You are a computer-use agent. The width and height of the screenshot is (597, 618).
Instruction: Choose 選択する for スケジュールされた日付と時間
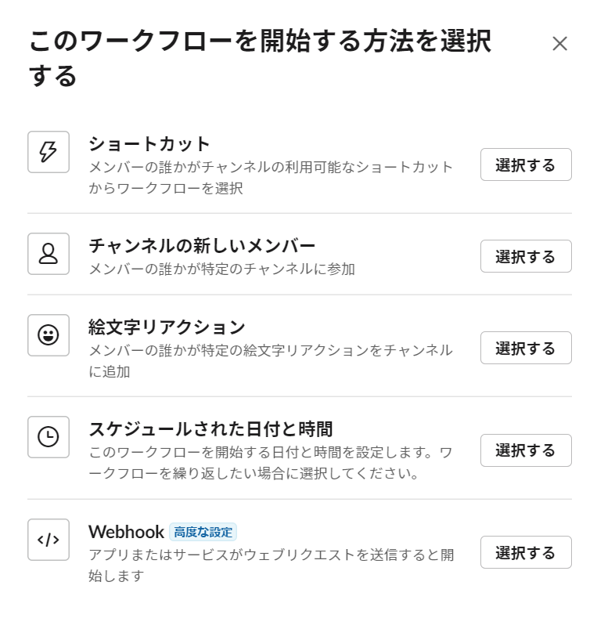click(x=526, y=450)
